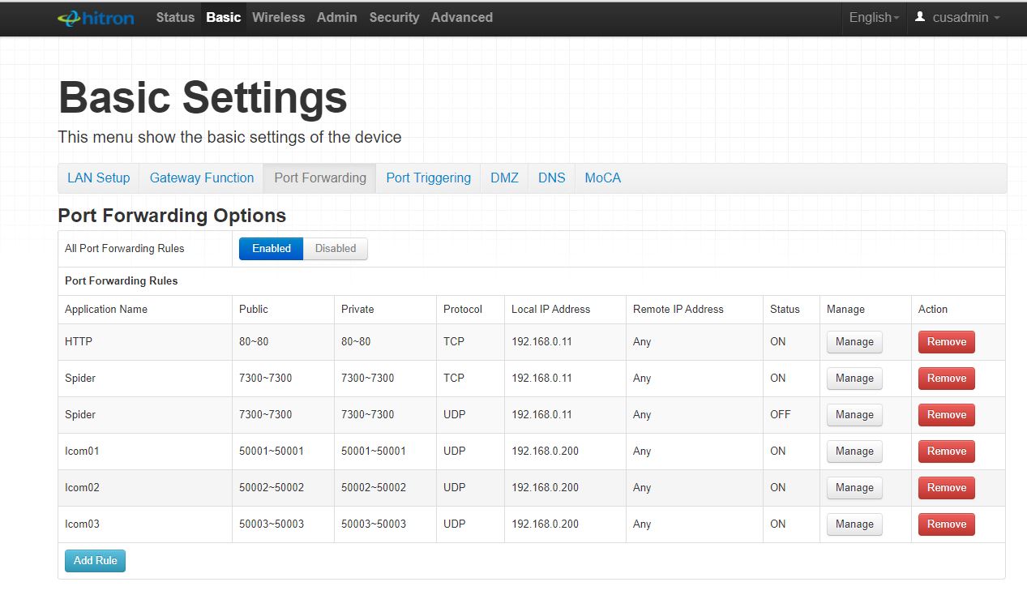Click Add Rule button

point(95,561)
